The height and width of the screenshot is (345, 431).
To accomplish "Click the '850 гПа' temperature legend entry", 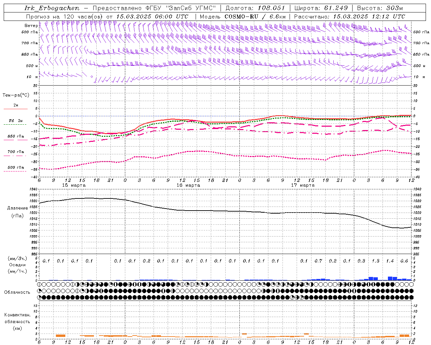I will click(16, 136).
